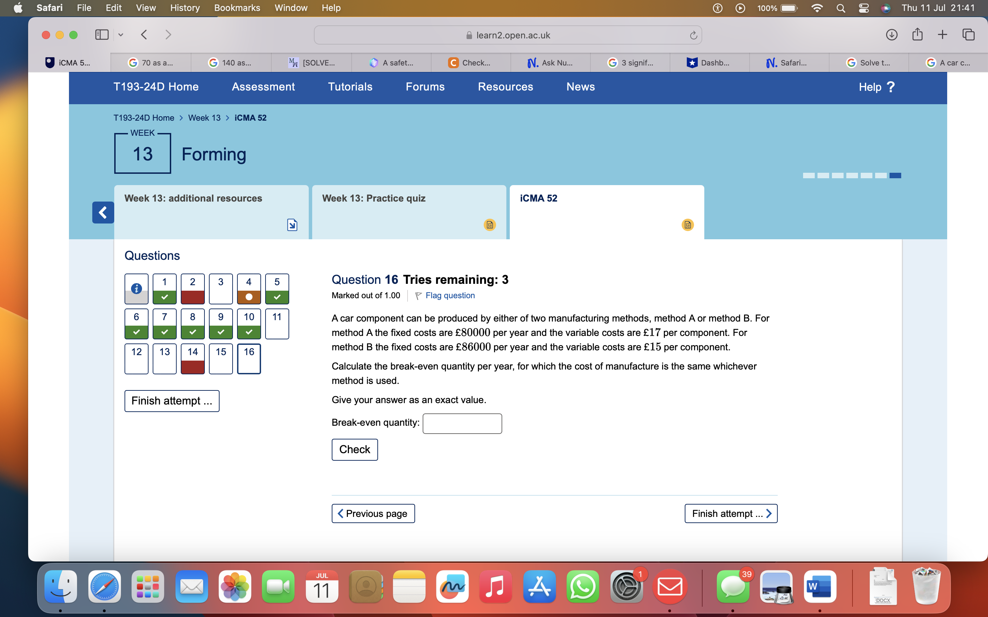Open the Bookmarks menu
Viewport: 988px width, 617px height.
coord(237,8)
